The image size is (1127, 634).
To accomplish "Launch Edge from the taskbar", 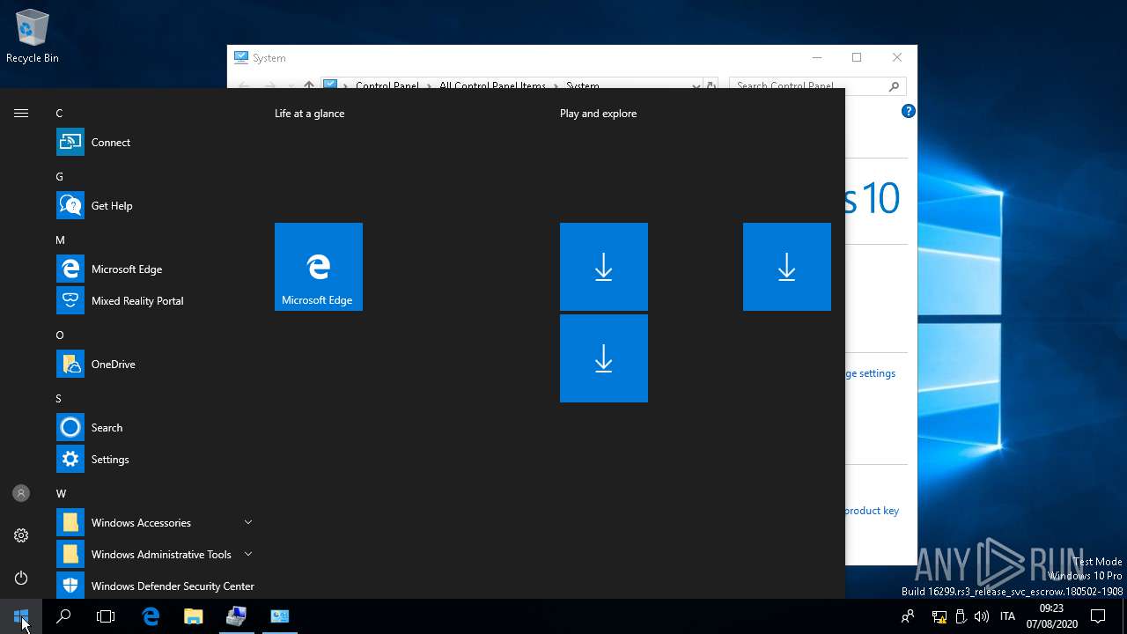I will pyautogui.click(x=151, y=616).
